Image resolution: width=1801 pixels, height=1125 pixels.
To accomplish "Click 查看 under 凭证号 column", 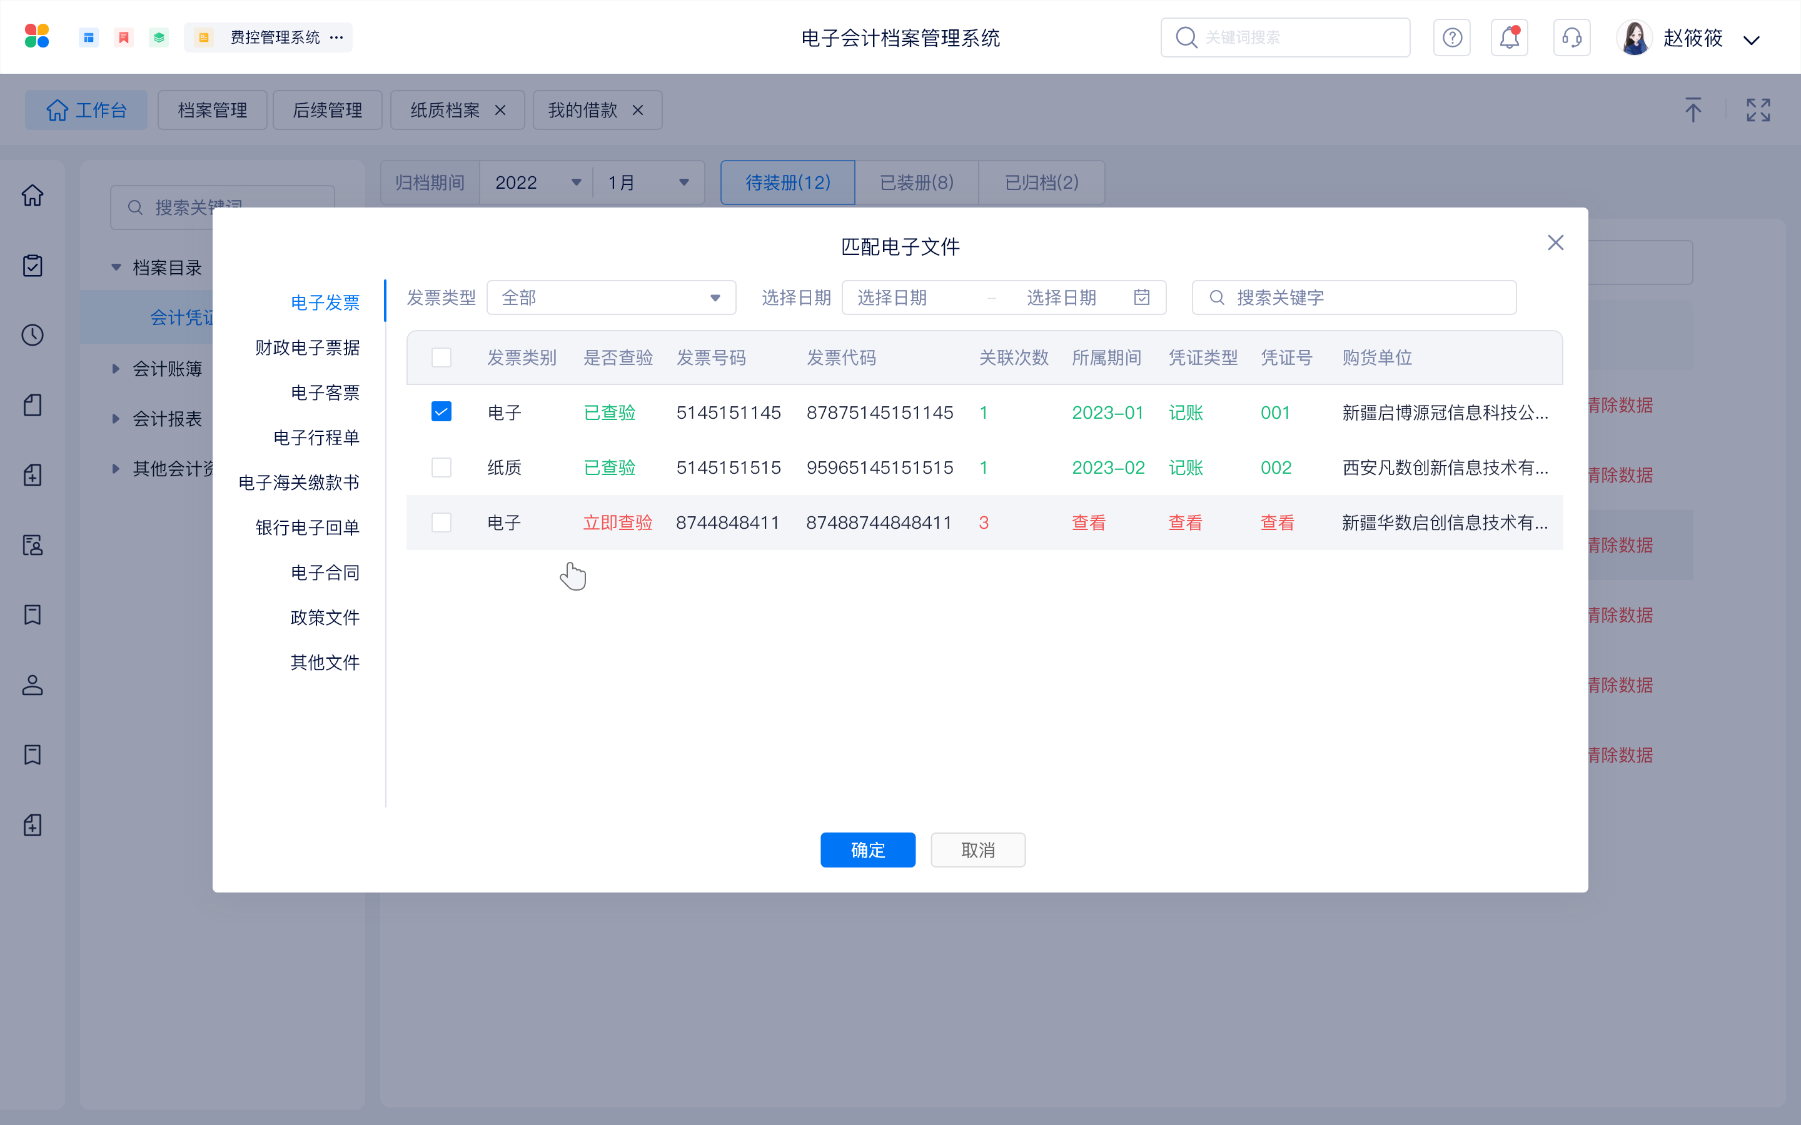I will (1277, 522).
